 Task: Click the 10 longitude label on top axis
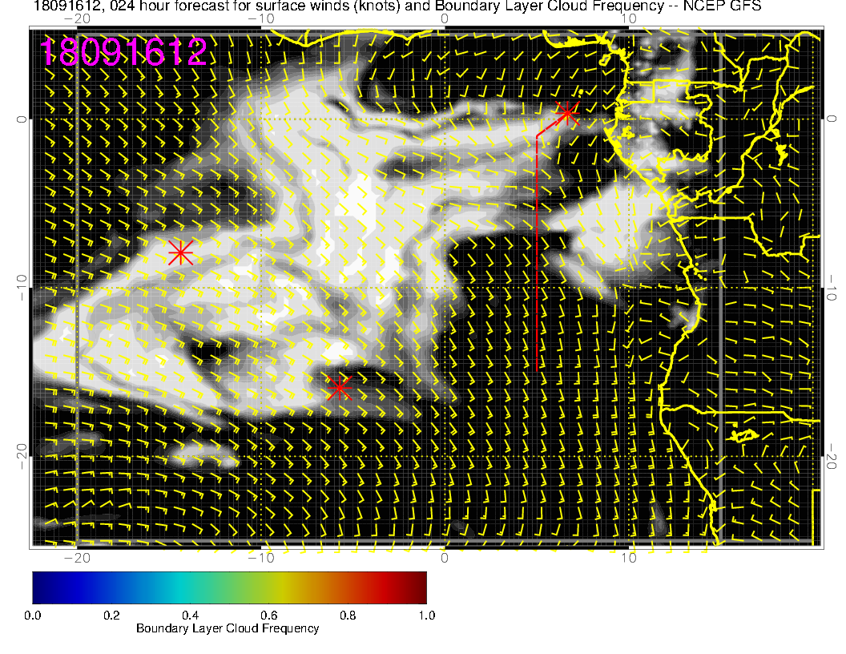[x=630, y=18]
